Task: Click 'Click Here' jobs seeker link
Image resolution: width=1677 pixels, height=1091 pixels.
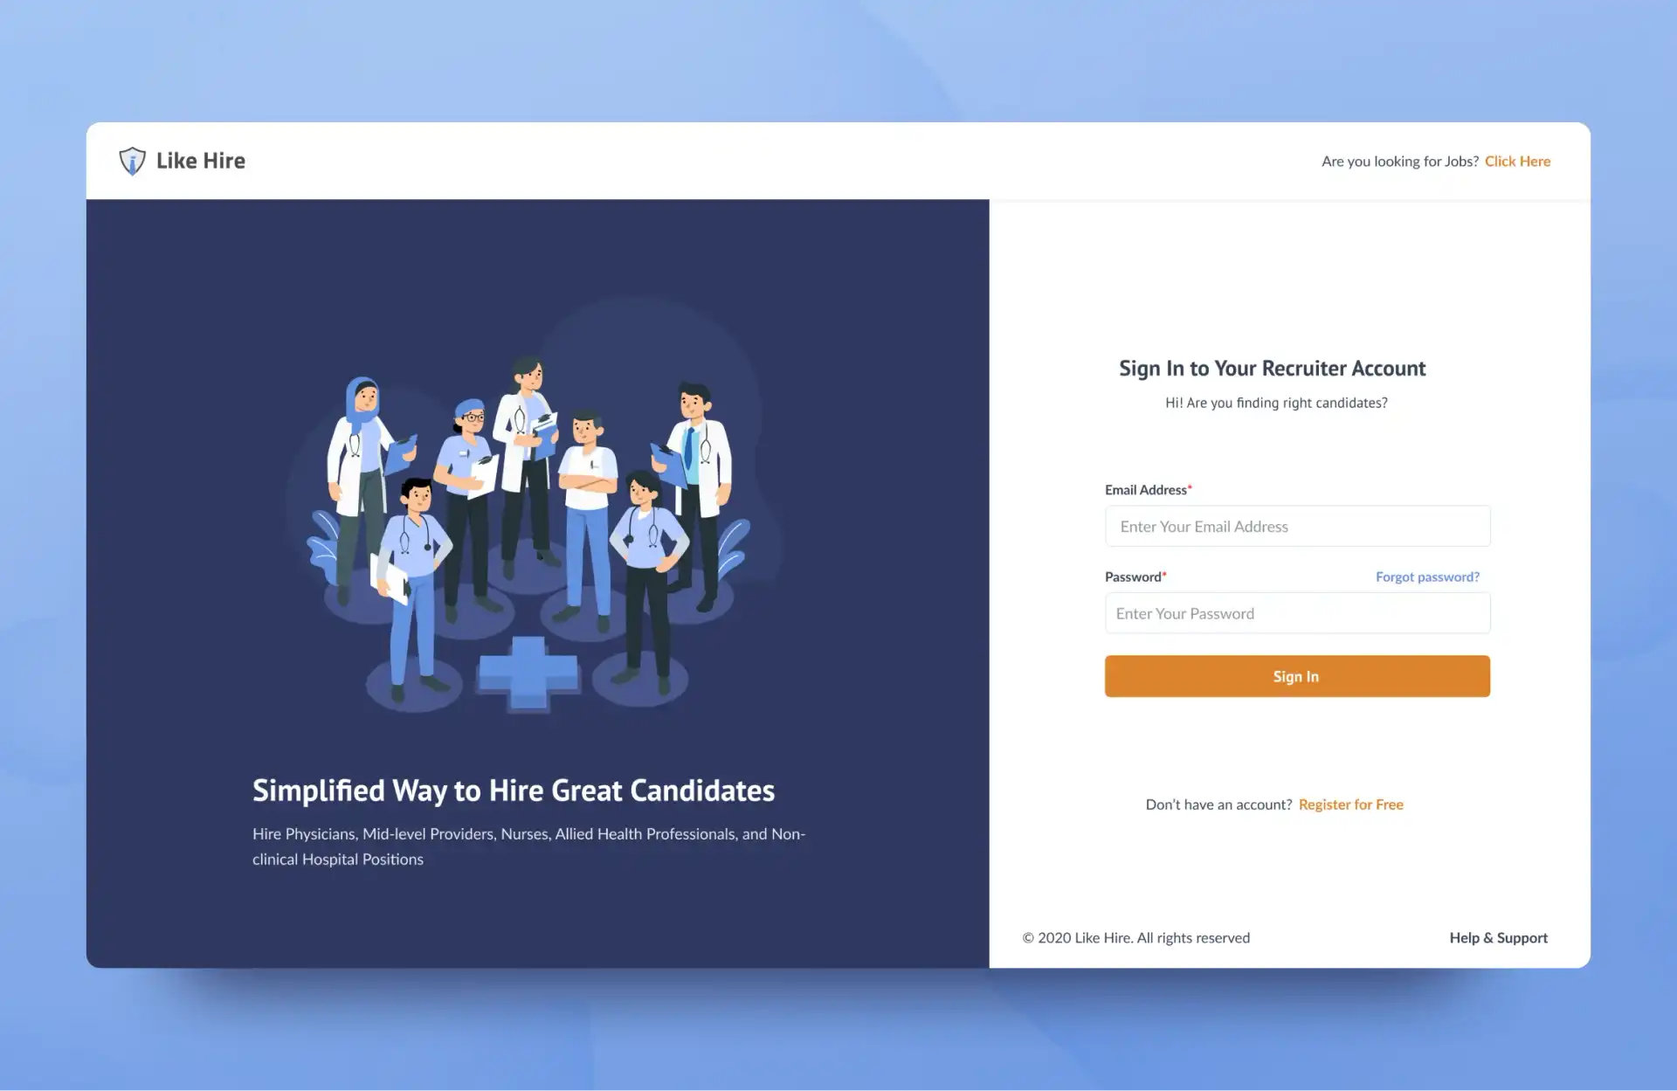Action: (x=1519, y=160)
